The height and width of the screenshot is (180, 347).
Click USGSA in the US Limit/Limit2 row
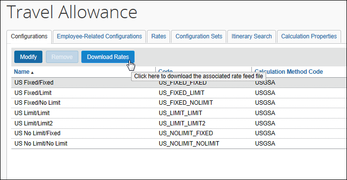coord(265,123)
